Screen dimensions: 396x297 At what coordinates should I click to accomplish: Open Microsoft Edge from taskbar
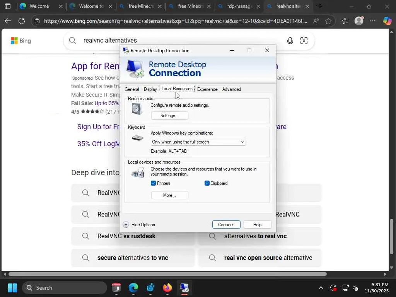coord(133,287)
